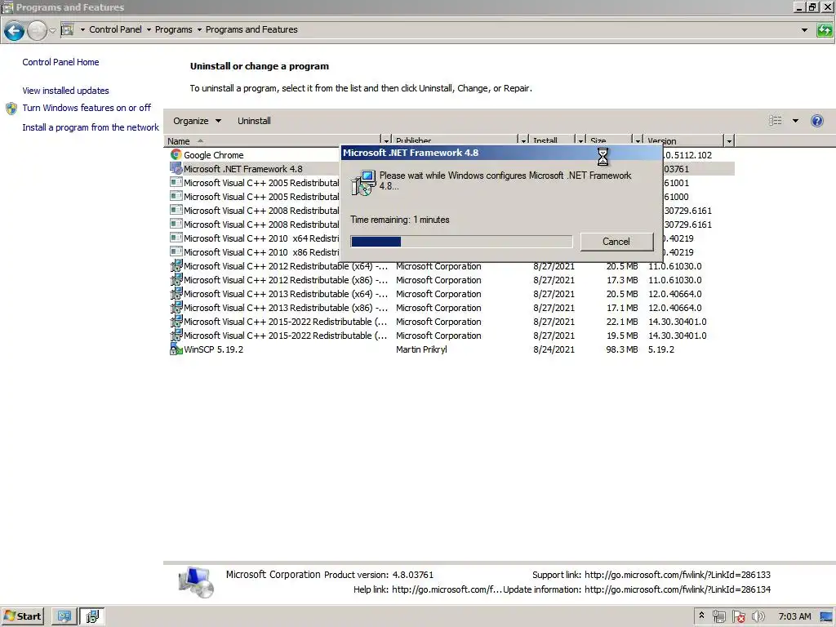Image resolution: width=836 pixels, height=627 pixels.
Task: Expand the address bar history dropdown
Action: point(804,30)
